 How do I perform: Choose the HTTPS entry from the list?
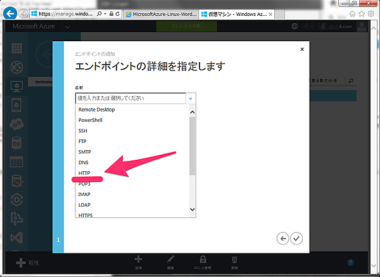[x=85, y=216]
